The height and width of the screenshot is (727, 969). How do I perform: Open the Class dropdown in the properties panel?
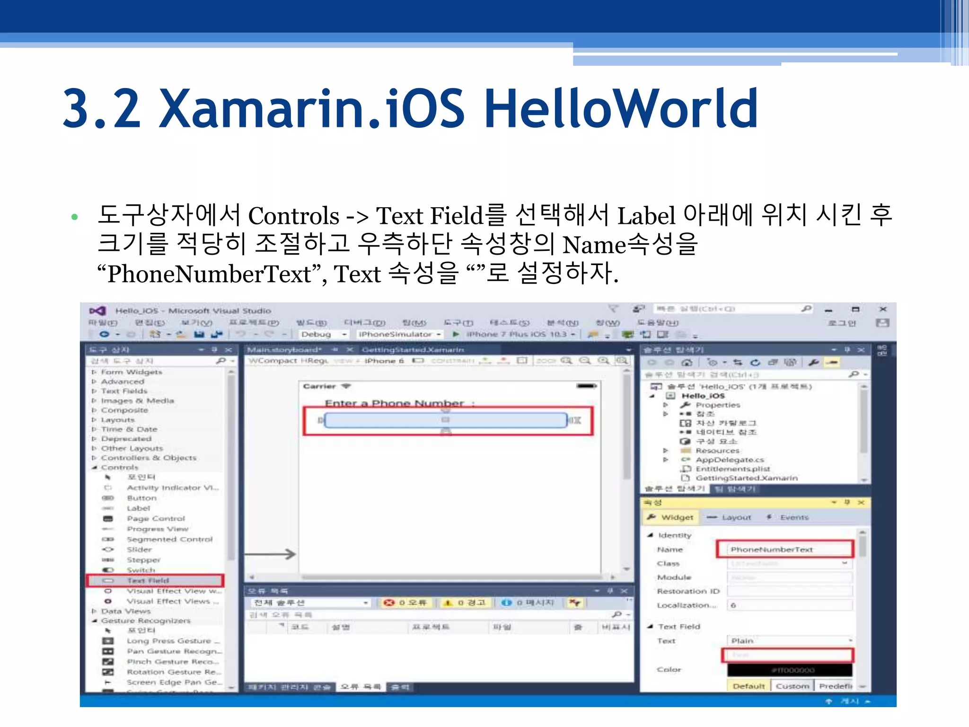(x=790, y=563)
